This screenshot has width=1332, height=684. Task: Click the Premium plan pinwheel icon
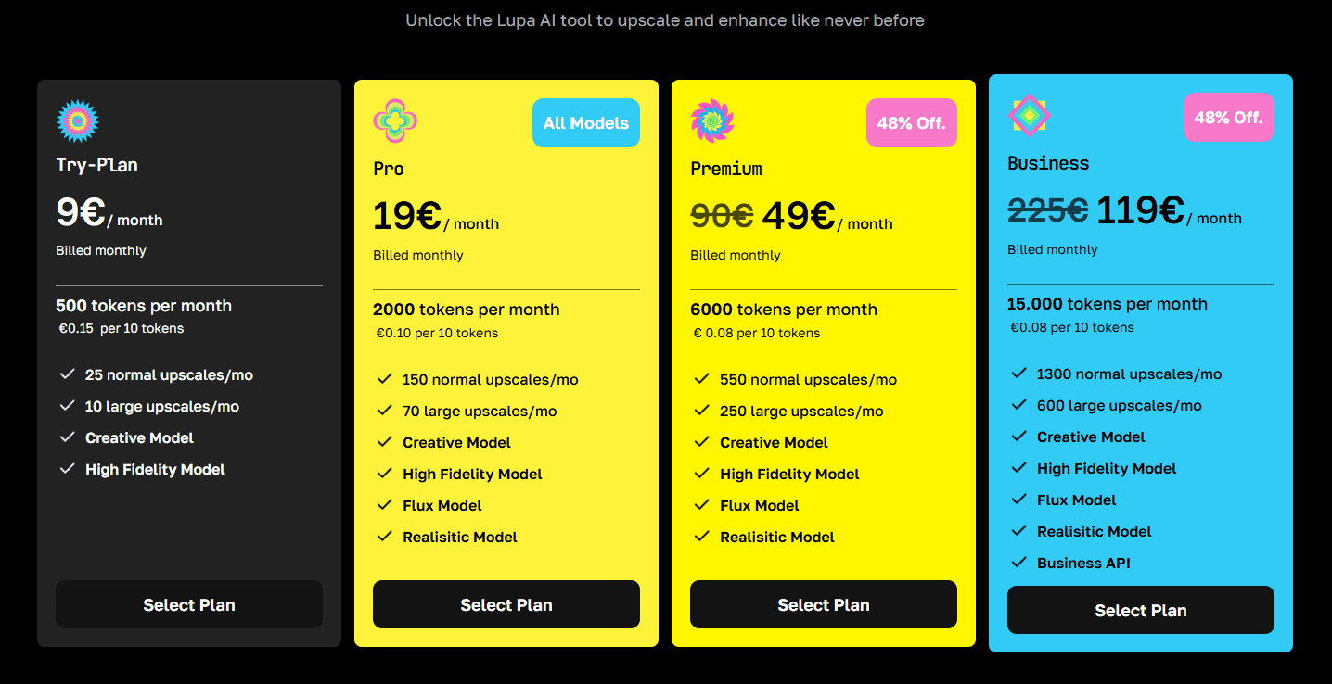(712, 121)
